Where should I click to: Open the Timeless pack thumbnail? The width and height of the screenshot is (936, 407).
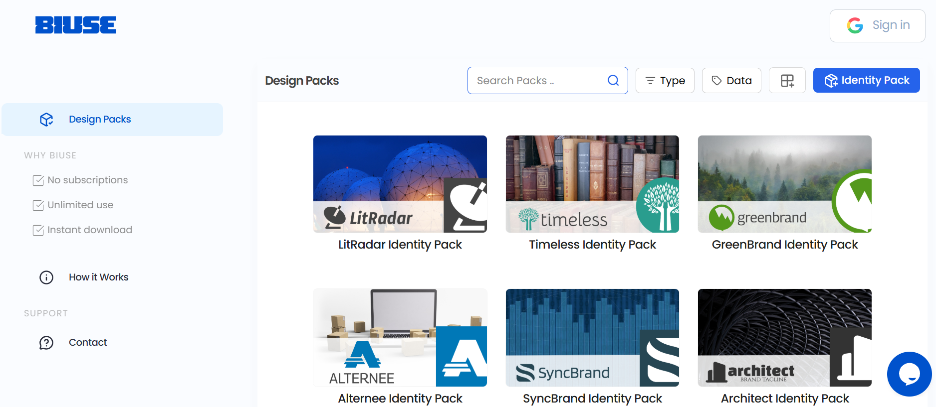[592, 184]
